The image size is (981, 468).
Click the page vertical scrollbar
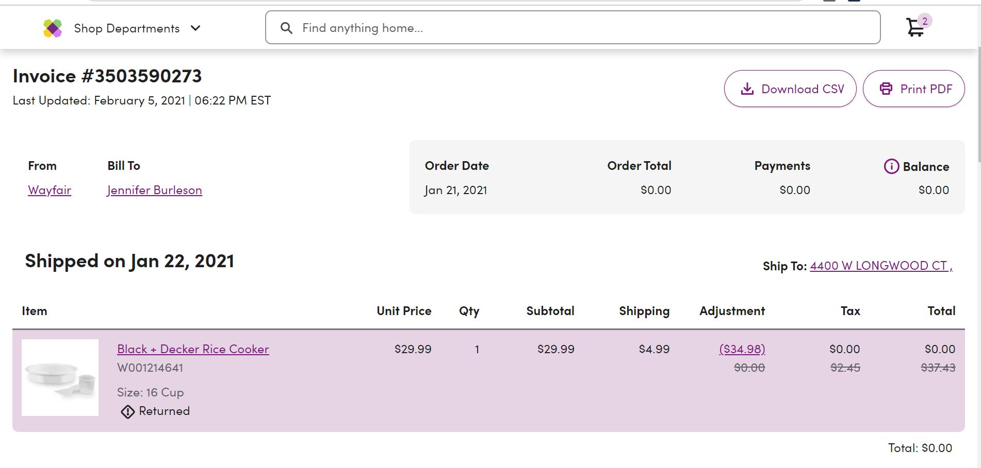click(979, 257)
